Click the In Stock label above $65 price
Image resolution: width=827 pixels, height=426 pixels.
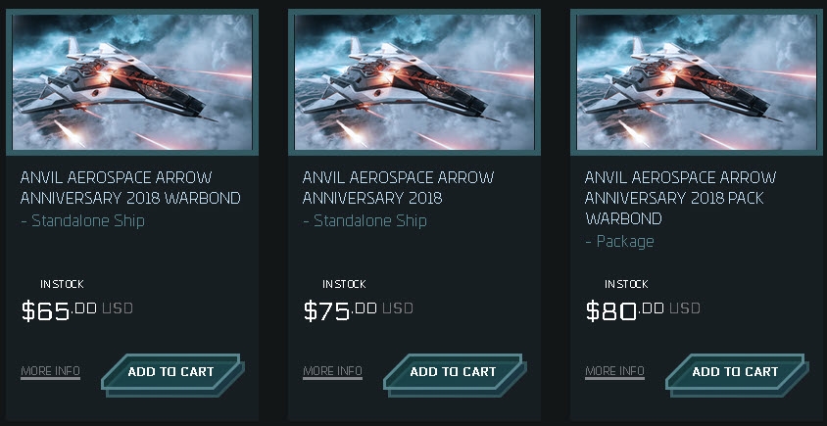[x=62, y=284]
